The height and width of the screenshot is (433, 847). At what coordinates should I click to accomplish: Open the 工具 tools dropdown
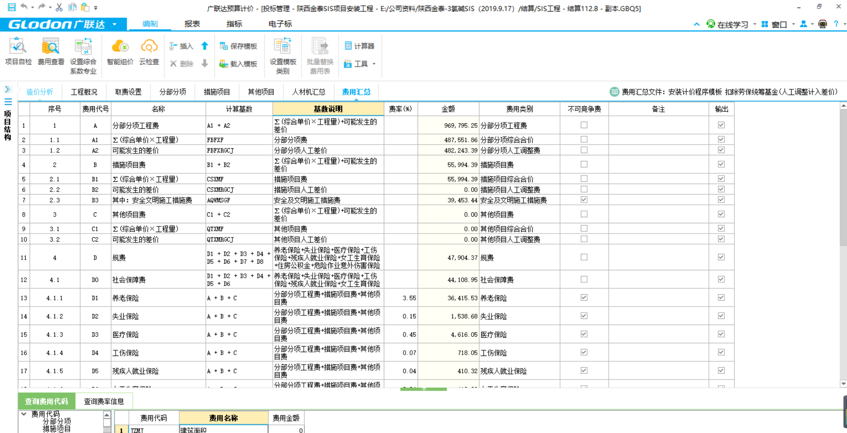tap(360, 64)
